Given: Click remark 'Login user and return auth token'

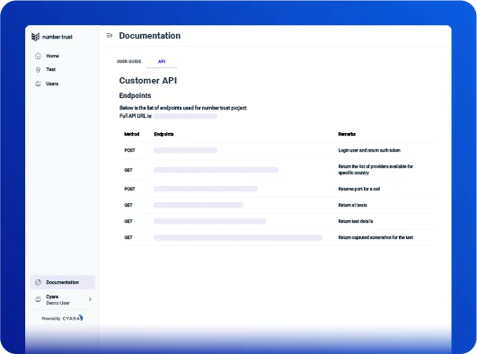Looking at the screenshot, I should coord(369,150).
